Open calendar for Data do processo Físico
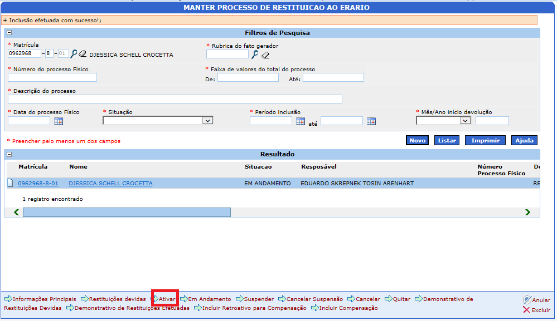This screenshot has width=557, height=321. click(x=59, y=121)
